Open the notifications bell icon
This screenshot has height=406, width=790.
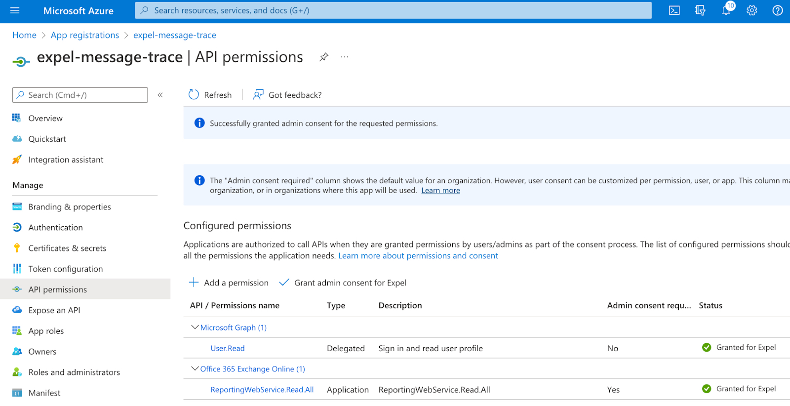pos(726,10)
